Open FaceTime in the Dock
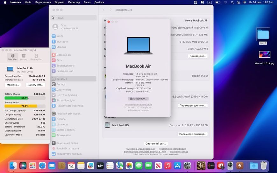The height and width of the screenshot is (173, 277). [x=149, y=166]
